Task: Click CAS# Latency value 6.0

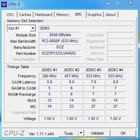Action: [72, 82]
